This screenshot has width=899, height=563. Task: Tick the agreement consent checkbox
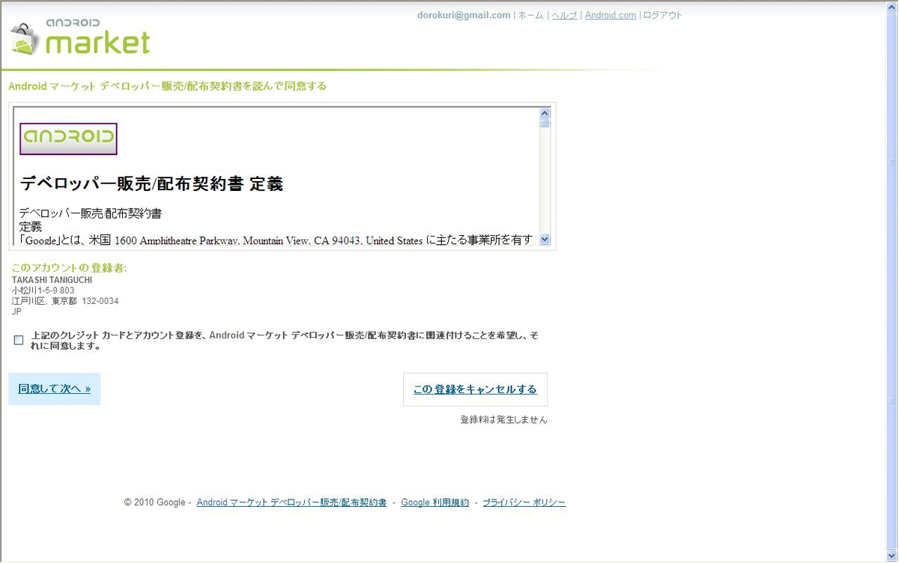click(19, 341)
